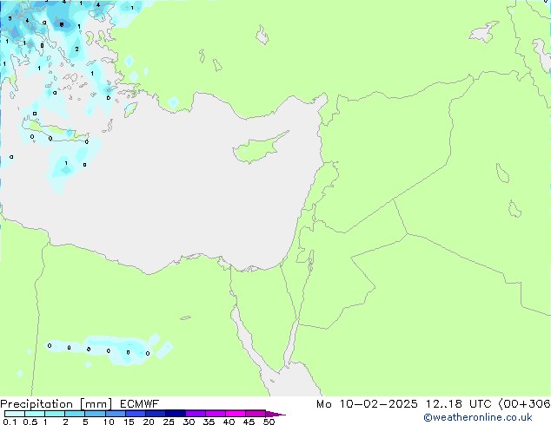Click the Dead Sea outline on map
This screenshot has width=551, height=425.
coord(310,260)
